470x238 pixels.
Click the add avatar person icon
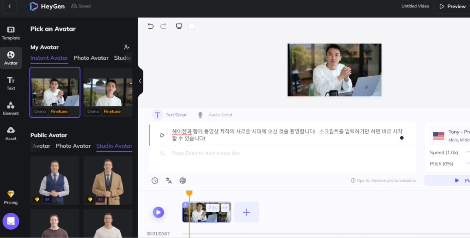tap(126, 47)
